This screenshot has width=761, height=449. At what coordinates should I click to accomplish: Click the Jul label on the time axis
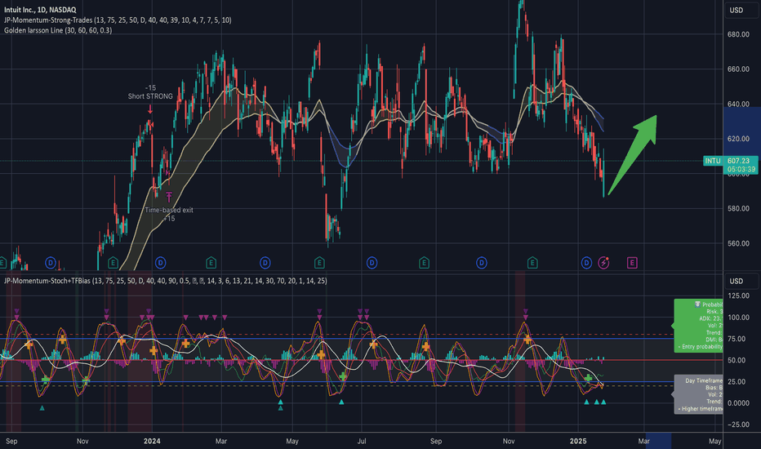pyautogui.click(x=362, y=441)
